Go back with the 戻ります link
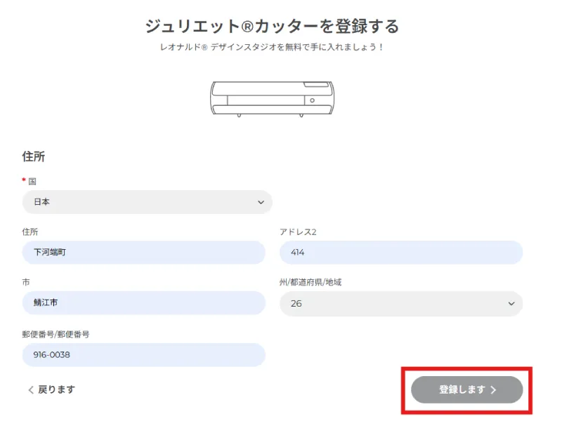This screenshot has width=562, height=421. (55, 389)
